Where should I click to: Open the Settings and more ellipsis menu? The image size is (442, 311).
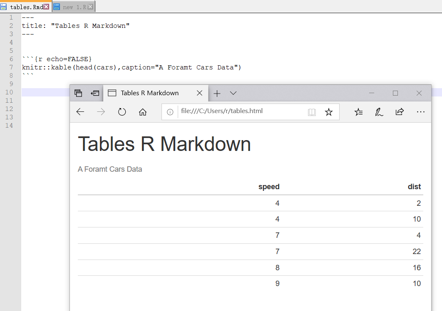421,112
